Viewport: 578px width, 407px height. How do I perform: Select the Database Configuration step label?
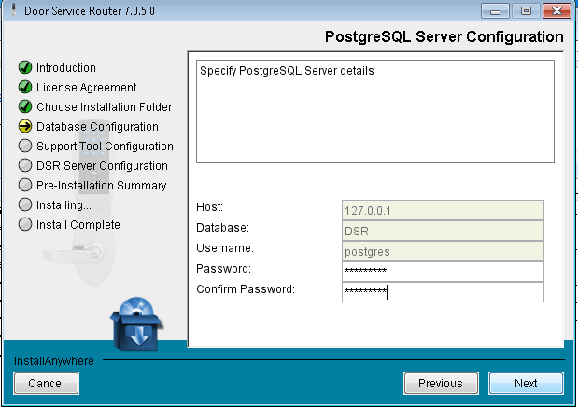point(97,127)
